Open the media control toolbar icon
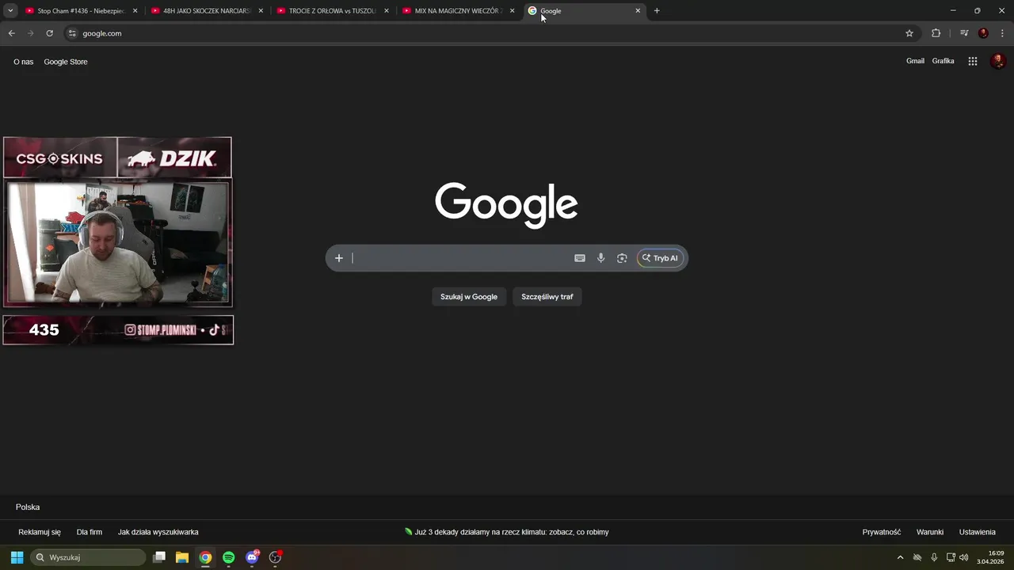1014x570 pixels. tap(964, 33)
